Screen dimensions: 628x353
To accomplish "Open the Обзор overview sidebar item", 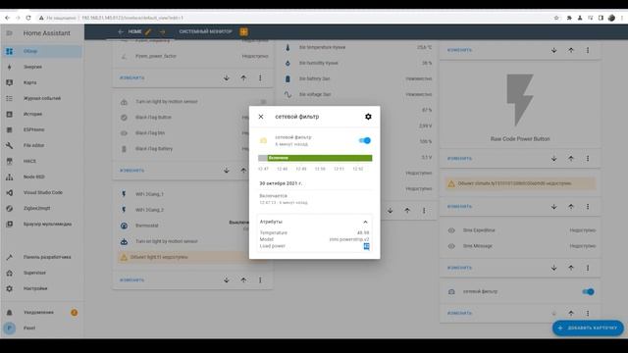I will pyautogui.click(x=42, y=51).
